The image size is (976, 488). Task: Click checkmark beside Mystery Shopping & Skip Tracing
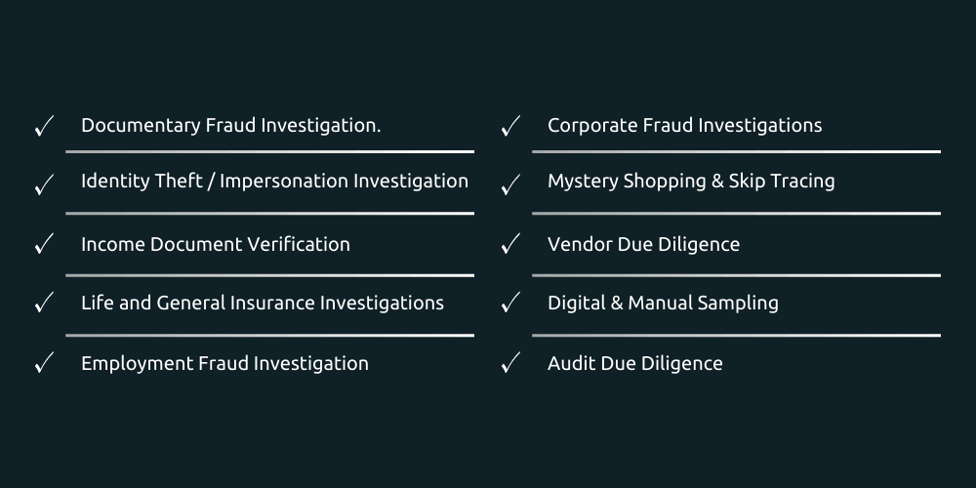[510, 184]
